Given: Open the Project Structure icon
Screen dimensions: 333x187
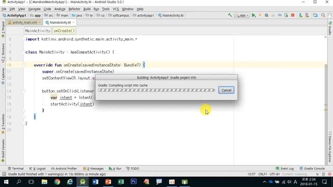Looking at the screenshot, I should point(315,15).
